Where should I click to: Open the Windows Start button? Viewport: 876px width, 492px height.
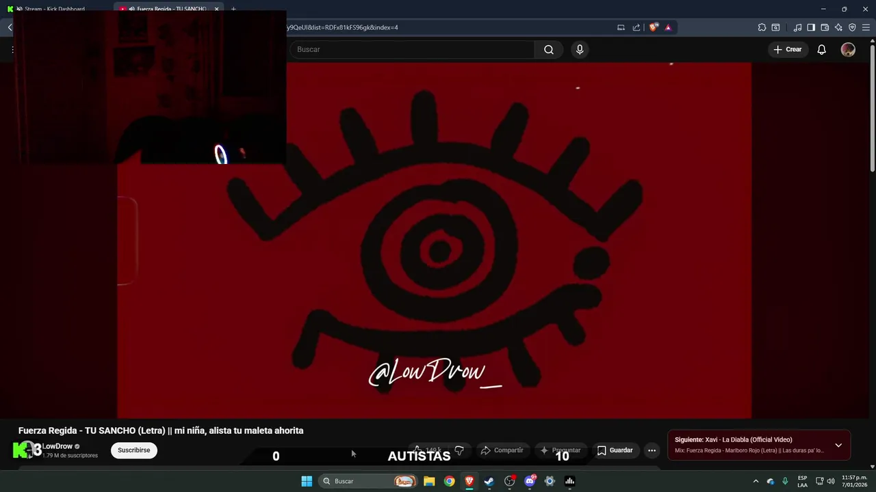click(x=307, y=481)
